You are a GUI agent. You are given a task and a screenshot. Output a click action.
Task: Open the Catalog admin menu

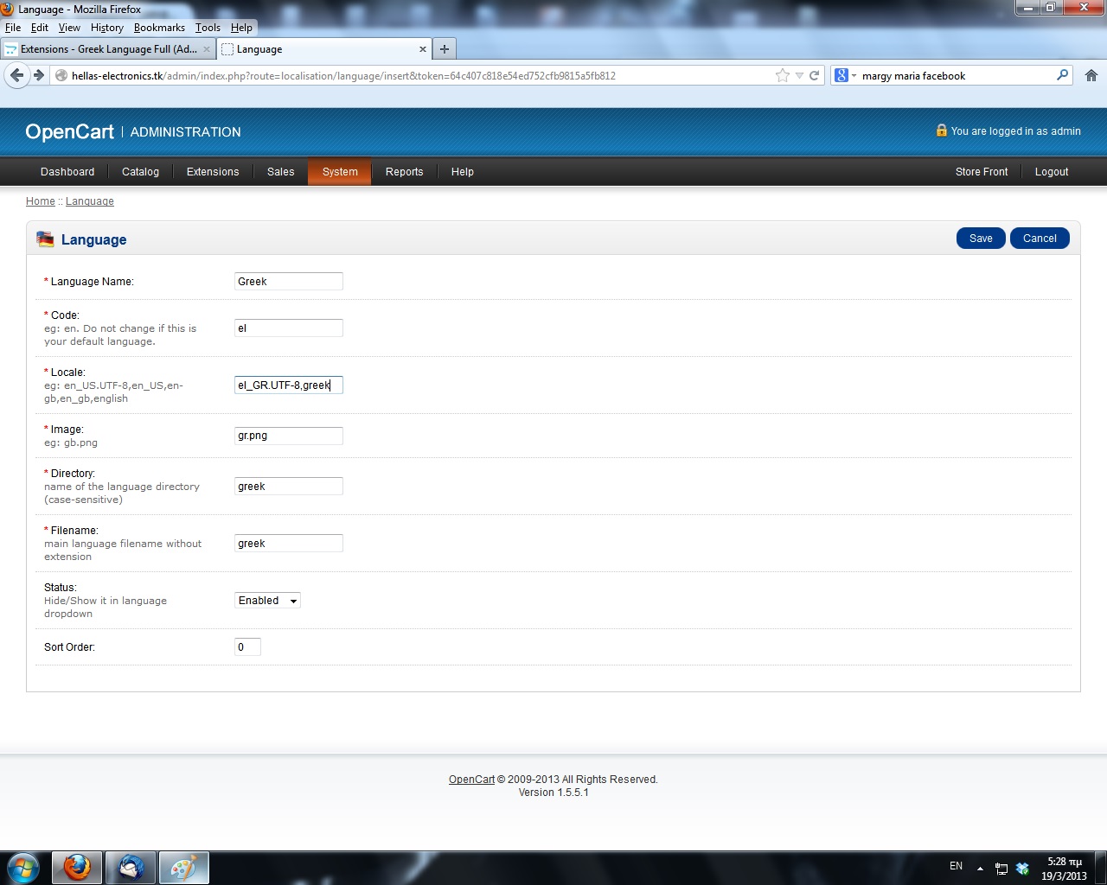tap(140, 172)
